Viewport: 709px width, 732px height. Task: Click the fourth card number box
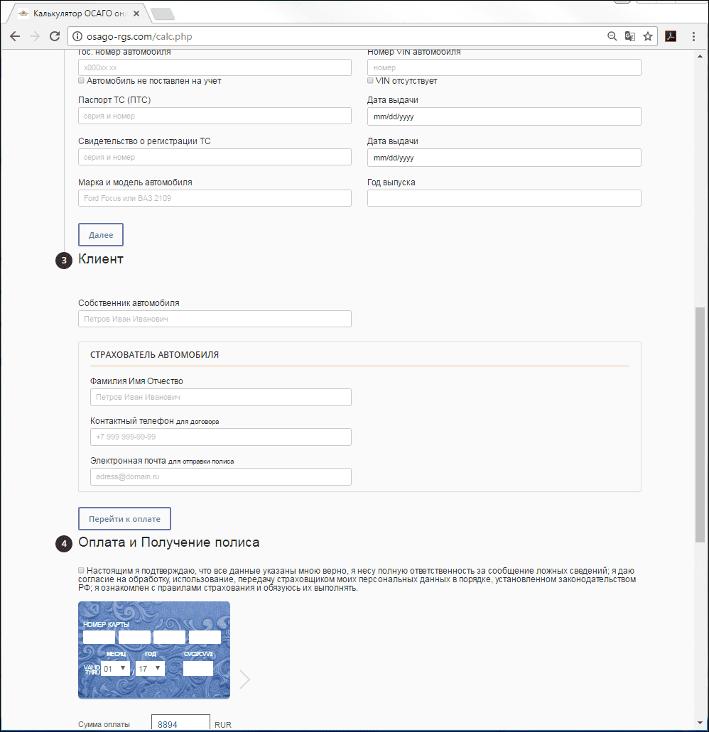[x=205, y=638]
